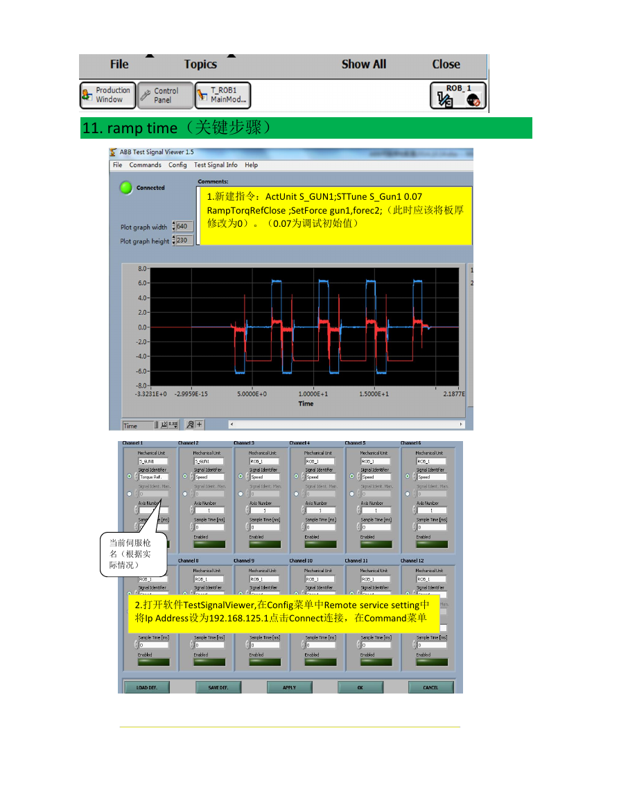Select Channel 2 Signal Identifier radio button
The width and height of the screenshot is (619, 801).
coord(185,476)
